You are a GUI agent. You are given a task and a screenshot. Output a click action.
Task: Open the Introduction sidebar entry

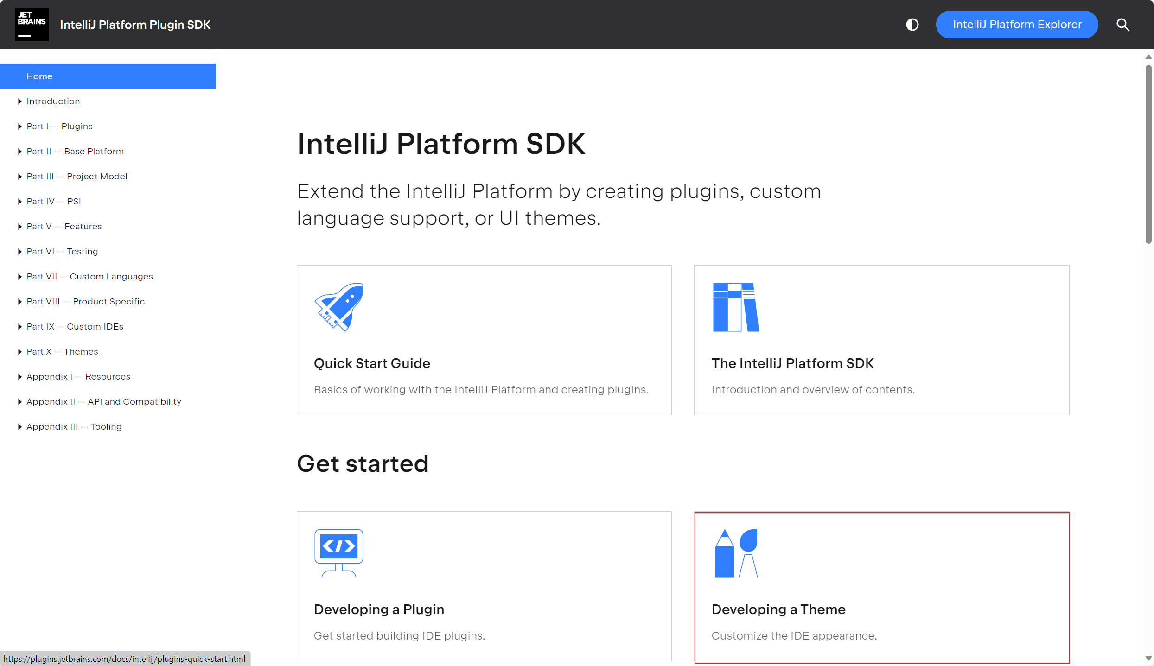pos(53,101)
